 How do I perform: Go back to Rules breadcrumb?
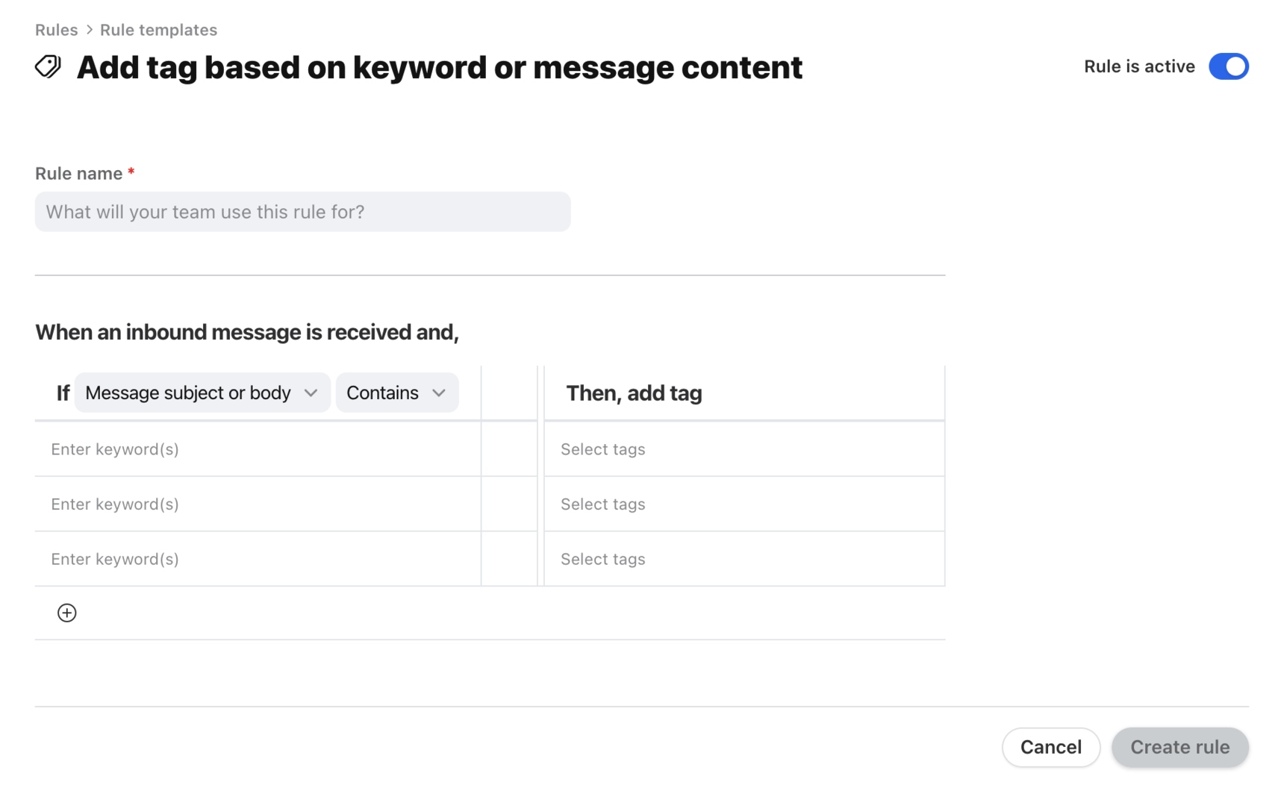[56, 30]
